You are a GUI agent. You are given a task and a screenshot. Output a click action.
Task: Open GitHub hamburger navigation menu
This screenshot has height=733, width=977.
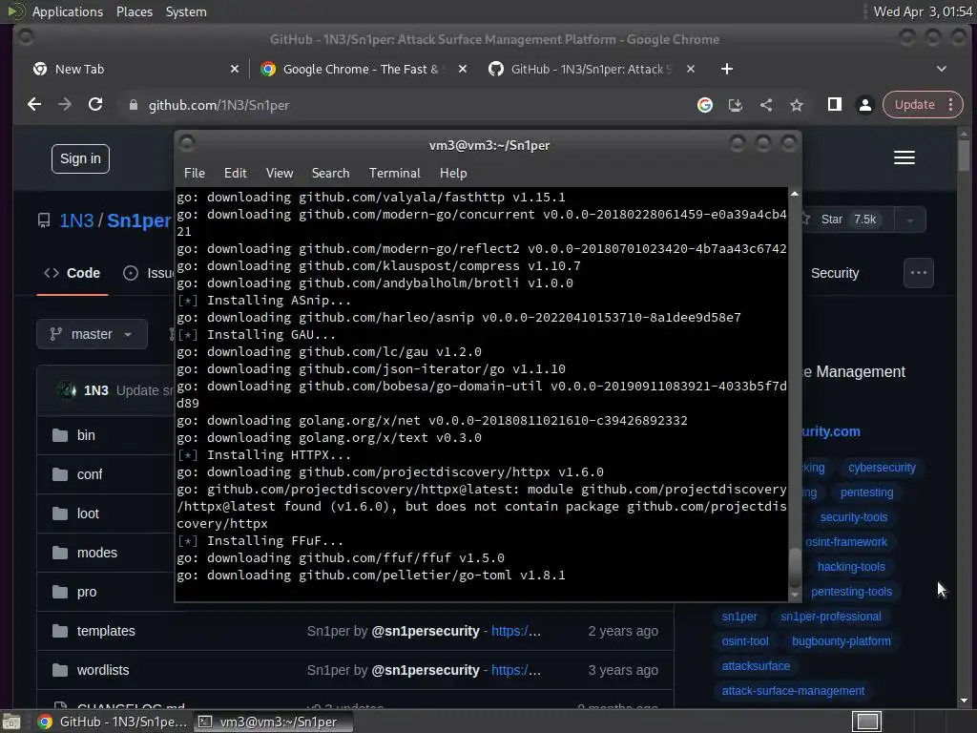click(904, 157)
